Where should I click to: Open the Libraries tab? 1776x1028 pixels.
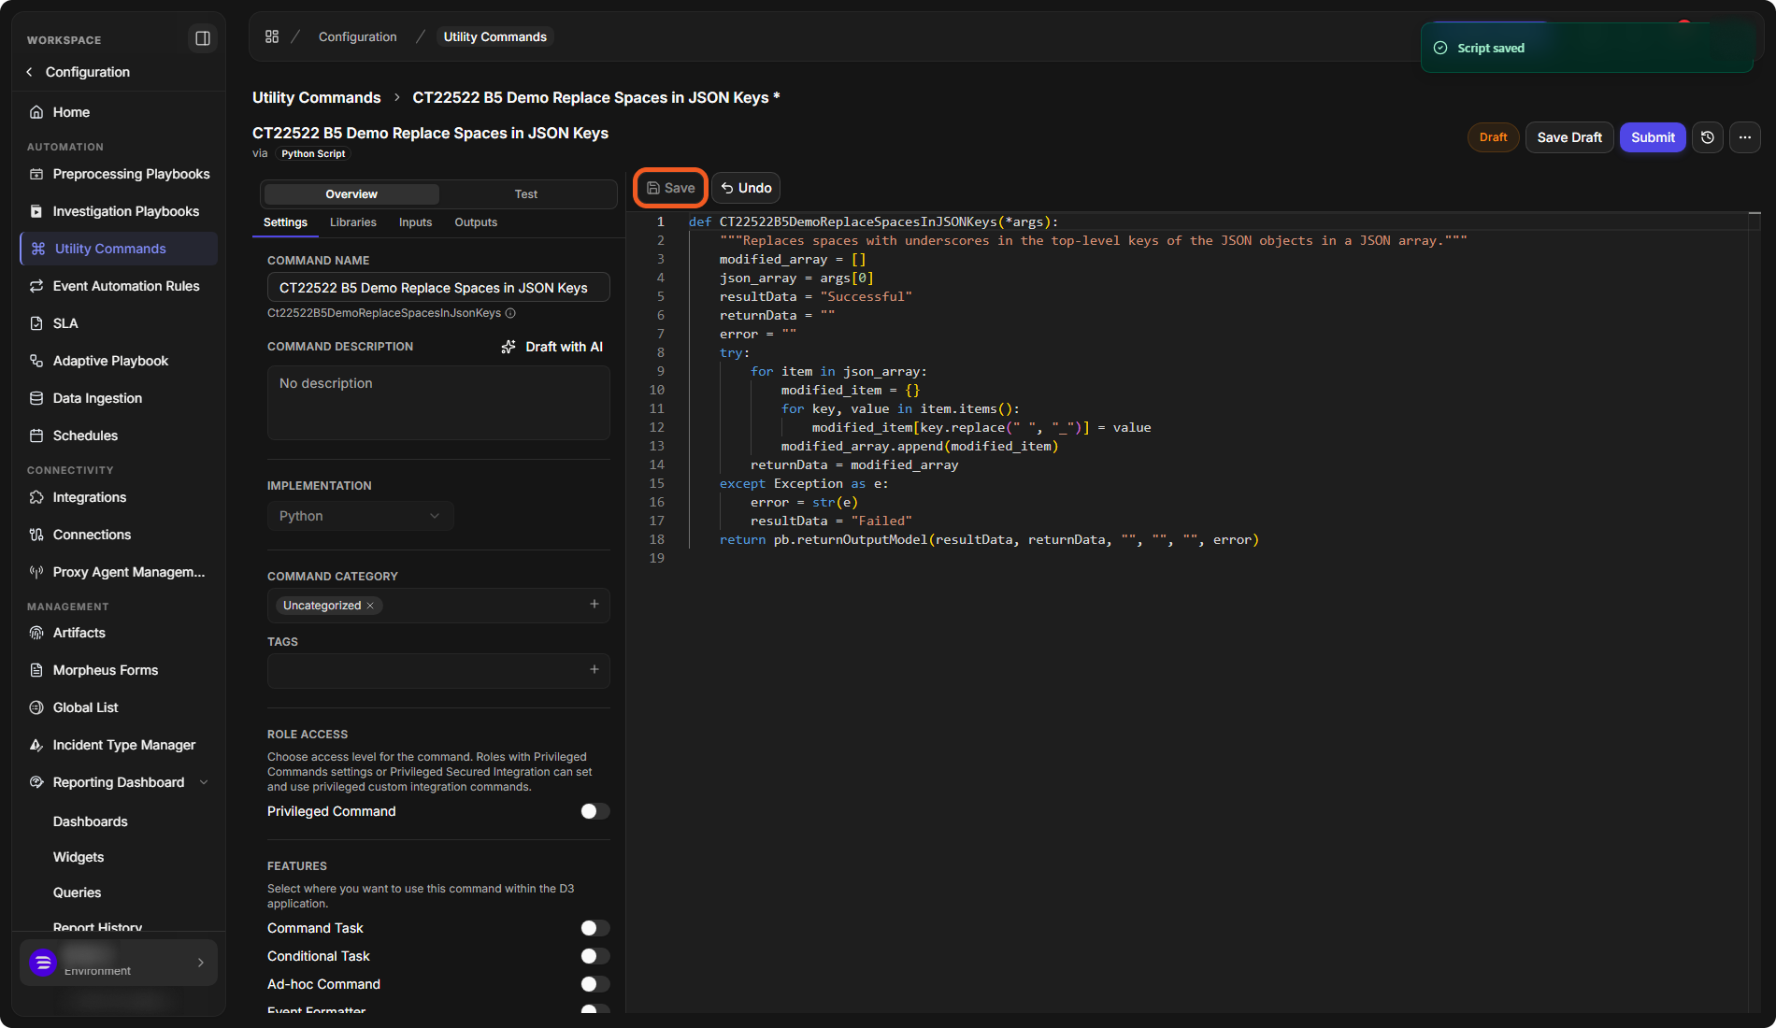tap(353, 222)
